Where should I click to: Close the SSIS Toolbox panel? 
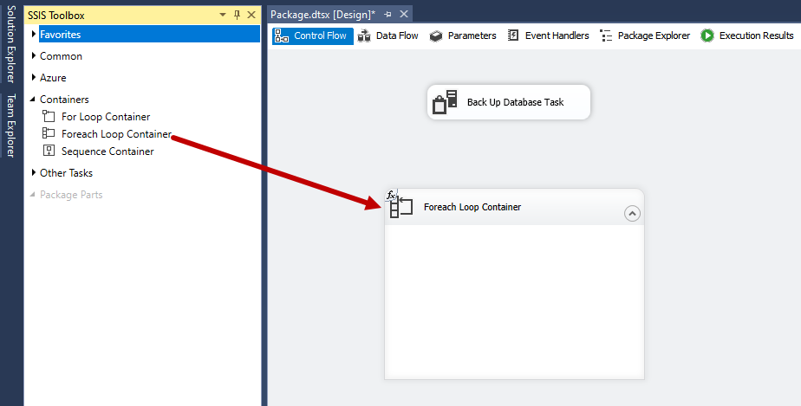(x=251, y=15)
